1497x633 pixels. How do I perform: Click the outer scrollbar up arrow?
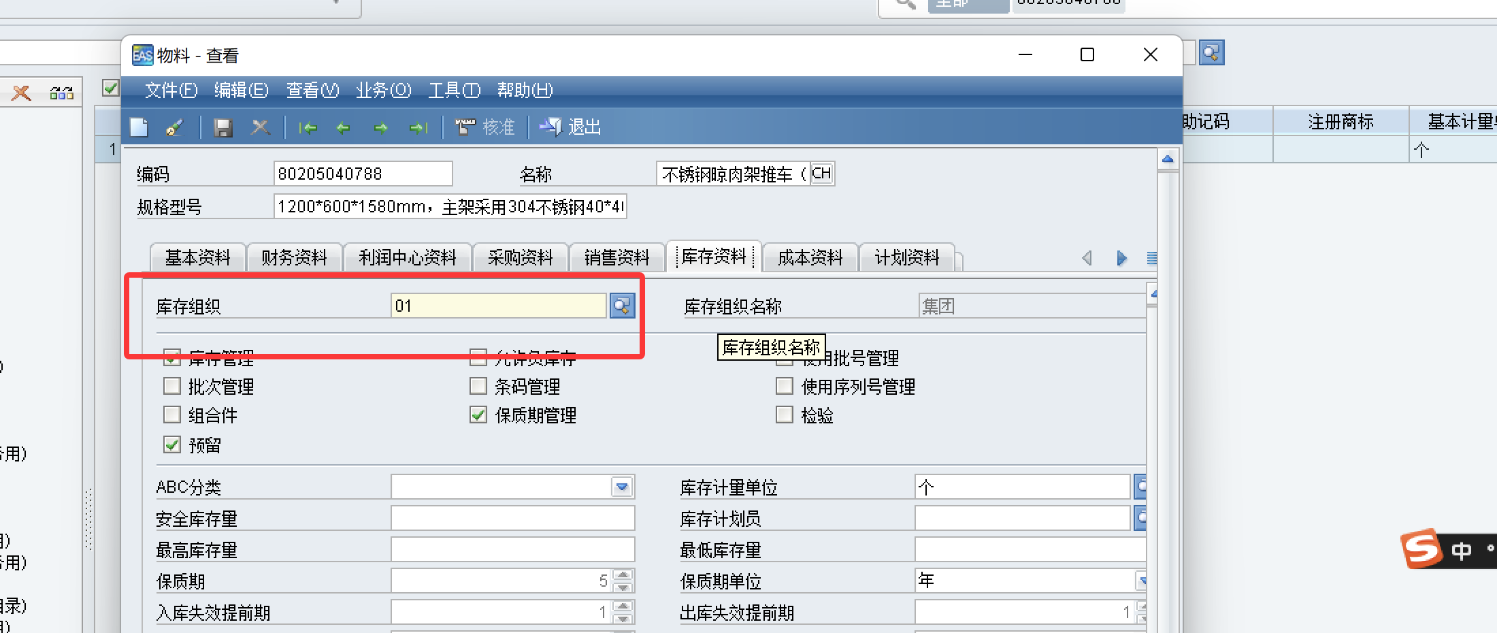coord(1168,159)
